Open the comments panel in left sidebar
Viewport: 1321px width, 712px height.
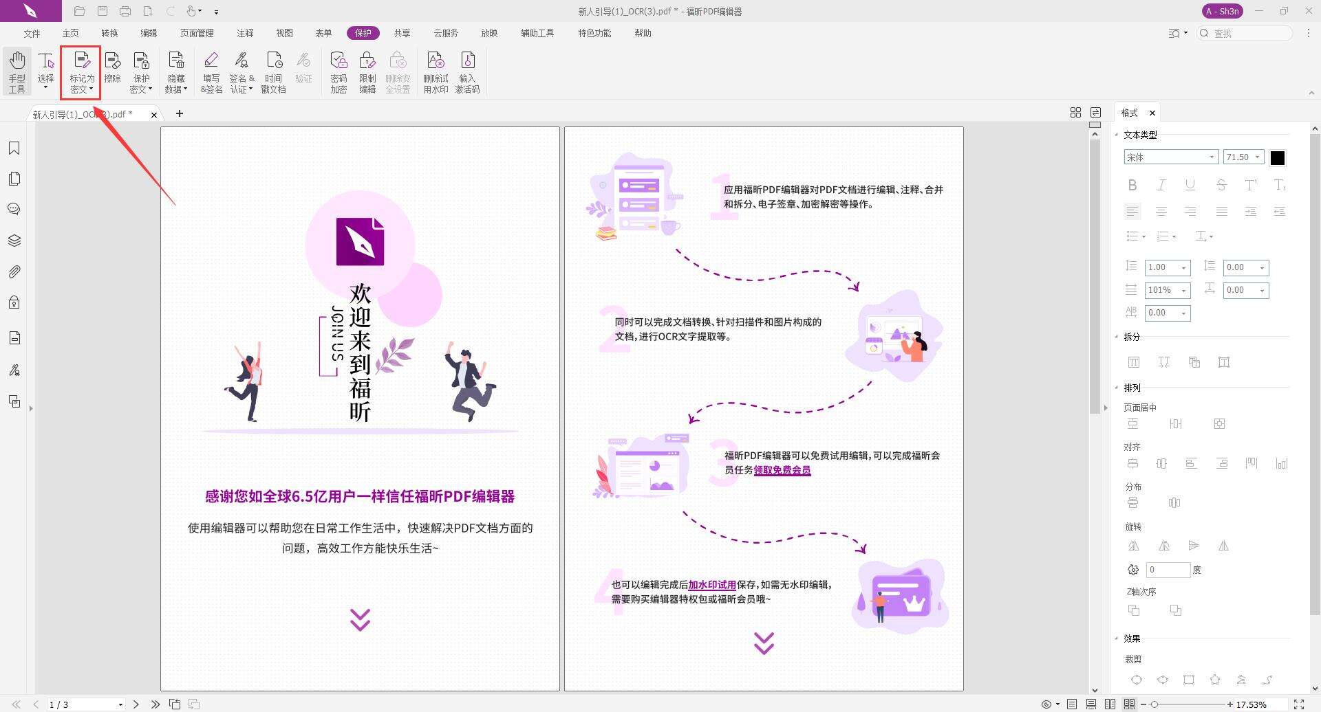[14, 209]
